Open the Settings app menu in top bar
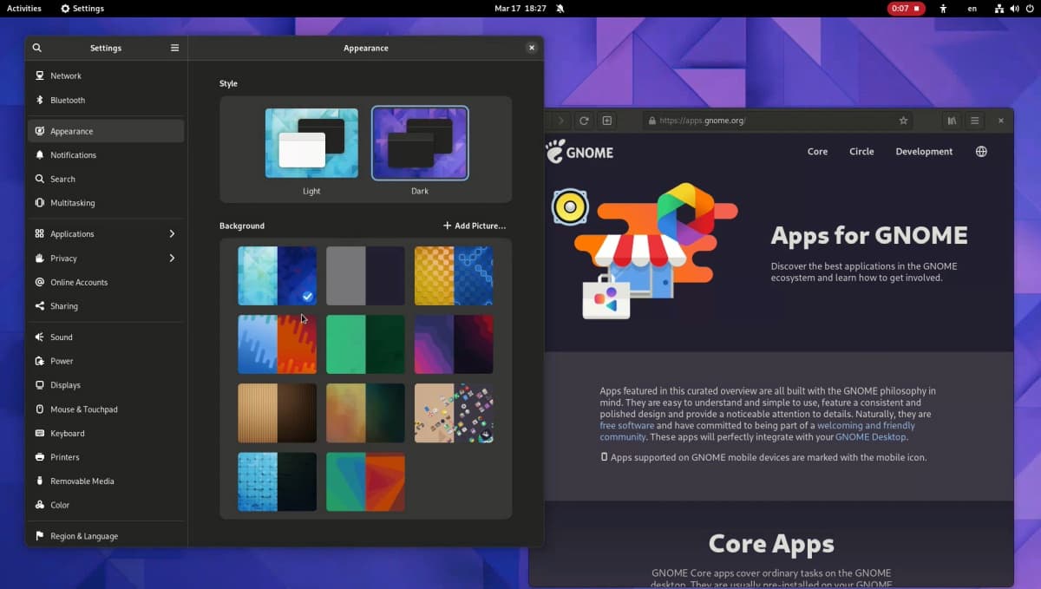Viewport: 1041px width, 589px height. [x=82, y=9]
